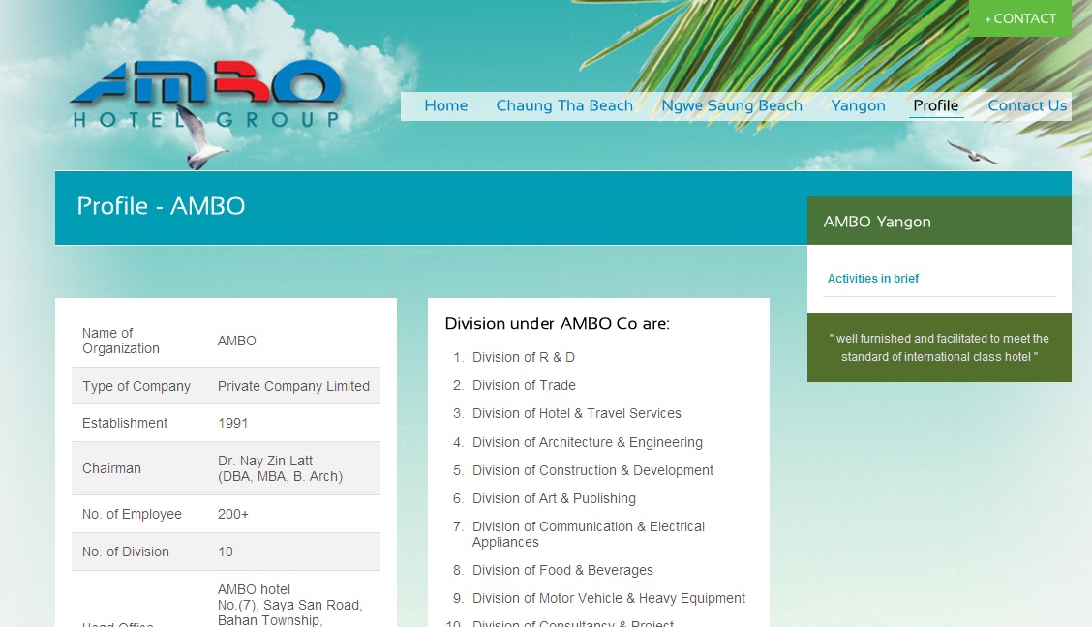
Task: Click the 'AMBO hotel No.(7), Saya San Road' address
Action: click(289, 604)
